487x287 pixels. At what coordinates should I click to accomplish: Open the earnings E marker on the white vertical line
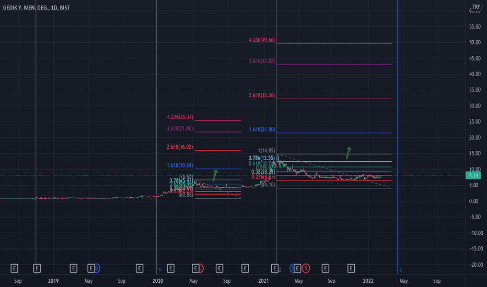tap(37, 268)
